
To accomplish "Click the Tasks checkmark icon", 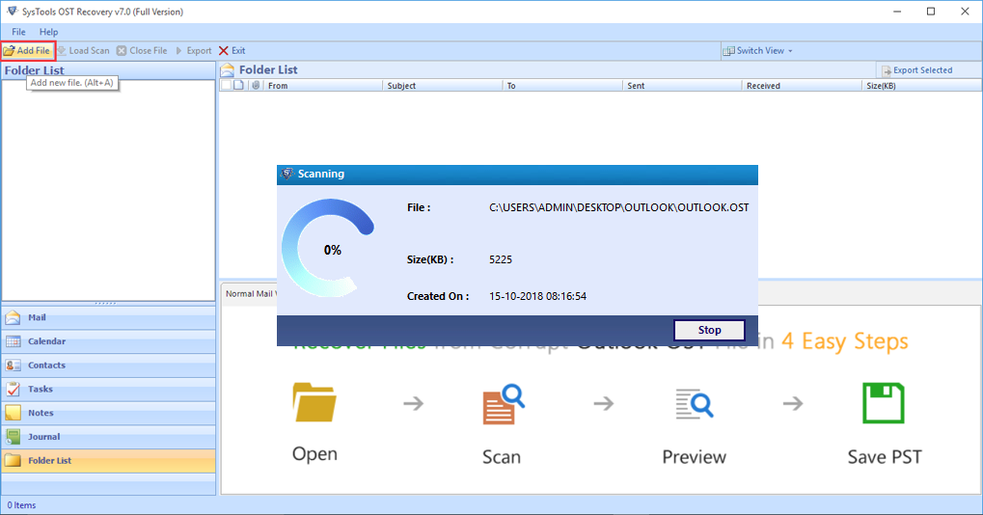I will 13,389.
